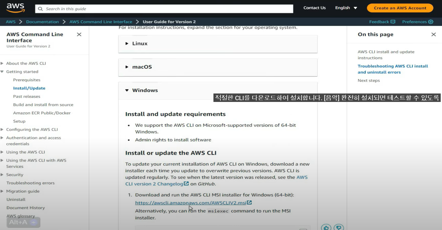Click User Guide for Version 2 breadcrumb
442x230 pixels.
169,22
